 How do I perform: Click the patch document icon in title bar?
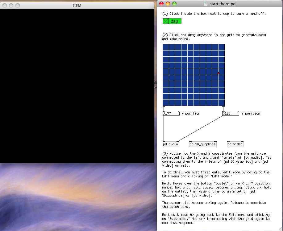pyautogui.click(x=206, y=4)
